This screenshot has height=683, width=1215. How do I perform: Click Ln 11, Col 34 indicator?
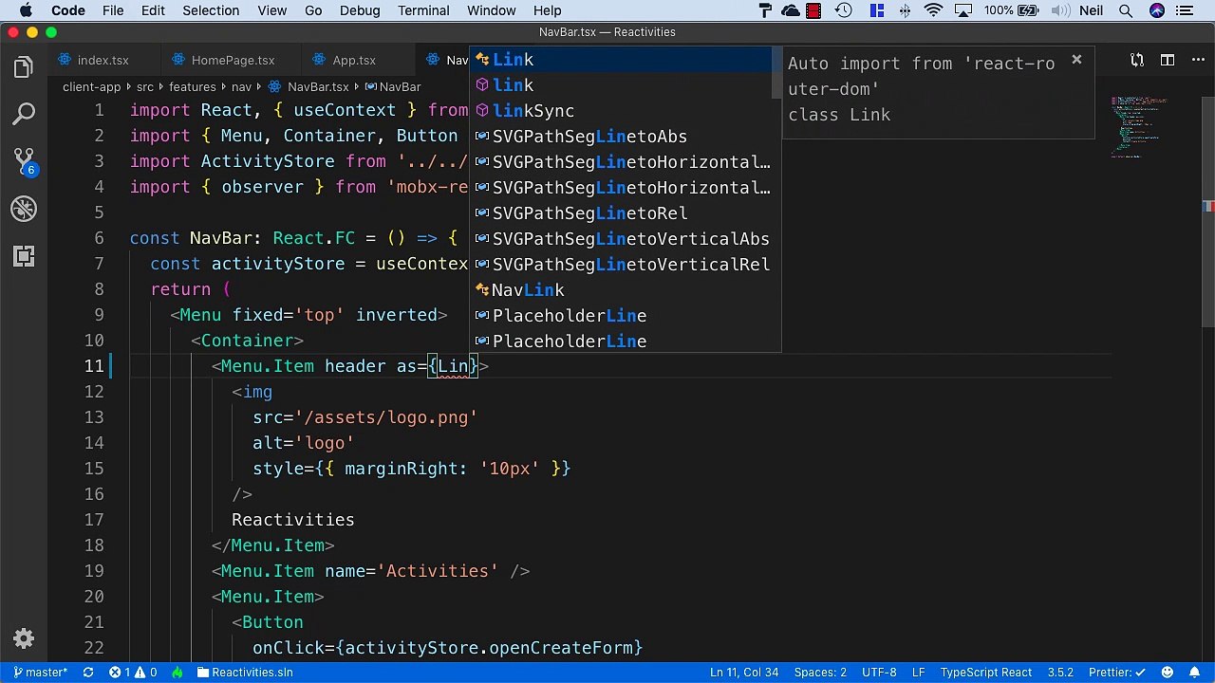click(x=744, y=673)
